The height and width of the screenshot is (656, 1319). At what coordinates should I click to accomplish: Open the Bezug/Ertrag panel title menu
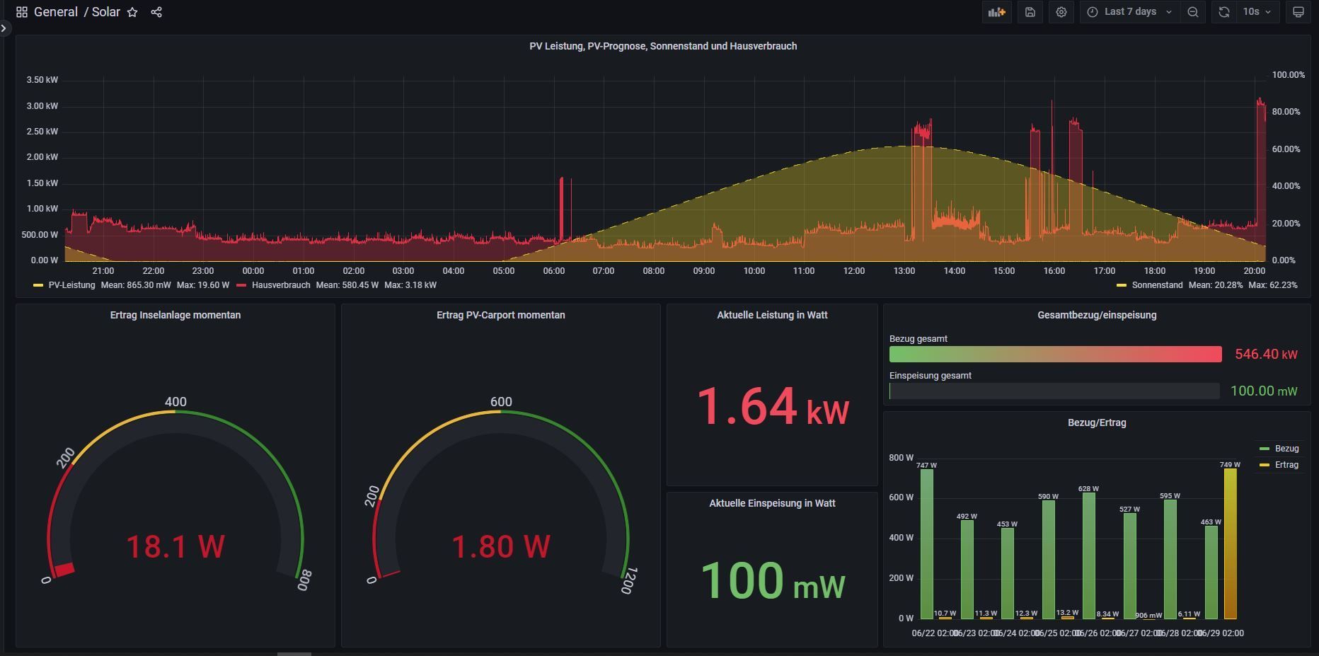[x=1097, y=422]
